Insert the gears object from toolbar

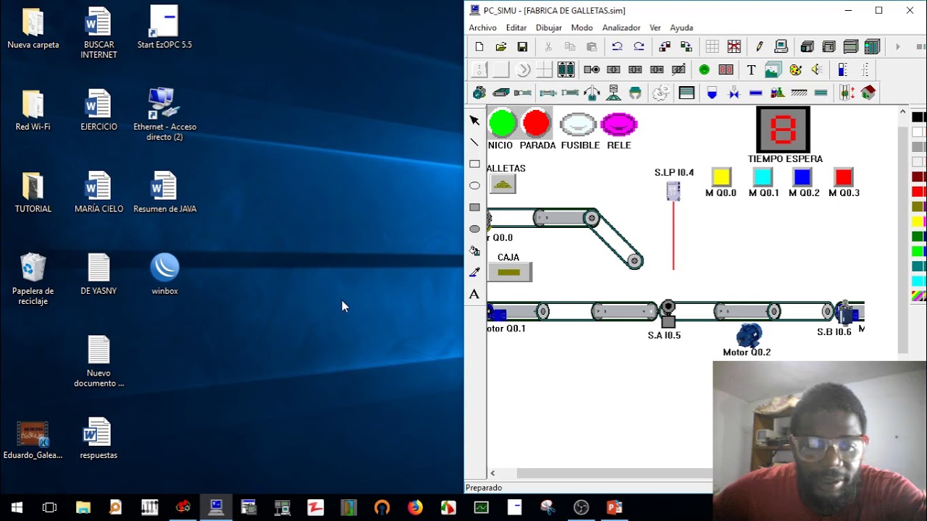[660, 93]
